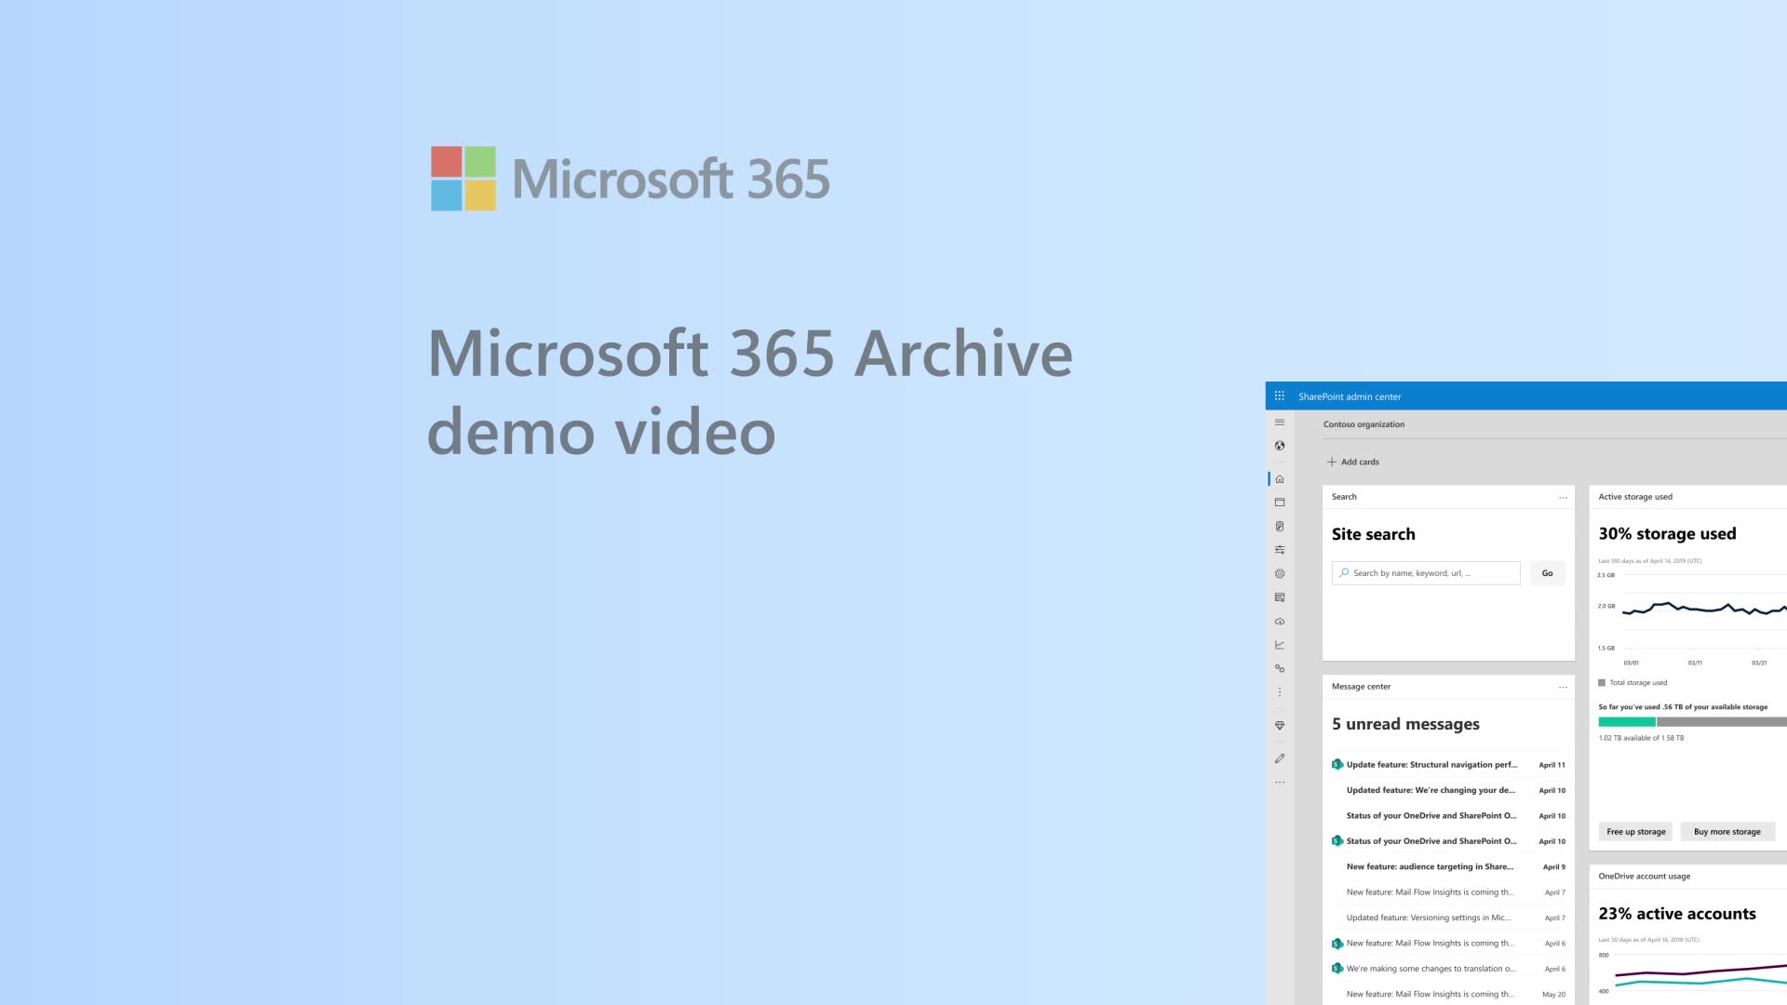1787x1005 pixels.
Task: Click SharePoint icon beside Update feature message
Action: [x=1337, y=765]
